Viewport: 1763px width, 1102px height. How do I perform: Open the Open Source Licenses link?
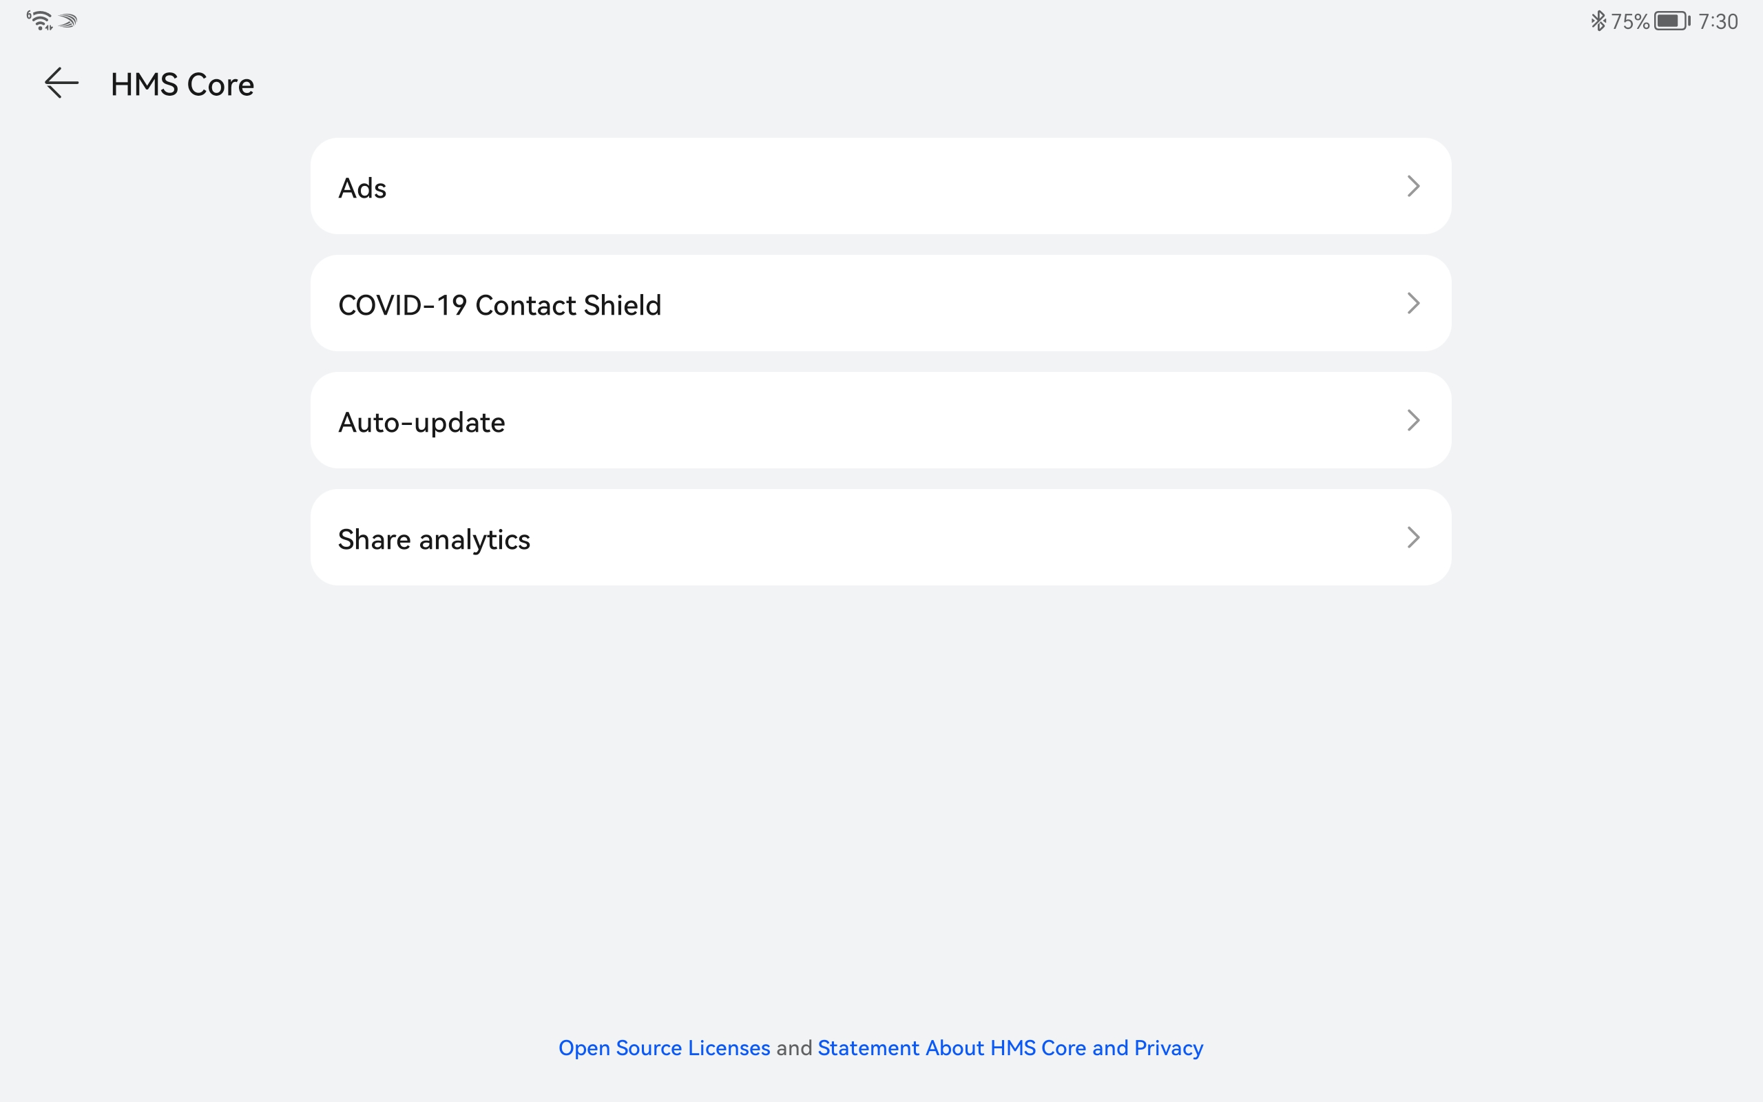[664, 1048]
